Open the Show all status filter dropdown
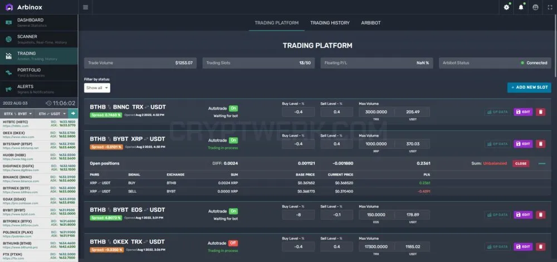The image size is (557, 262). [97, 88]
